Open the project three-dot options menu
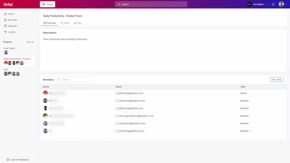This screenshot has width=290, height=163. tap(87, 16)
